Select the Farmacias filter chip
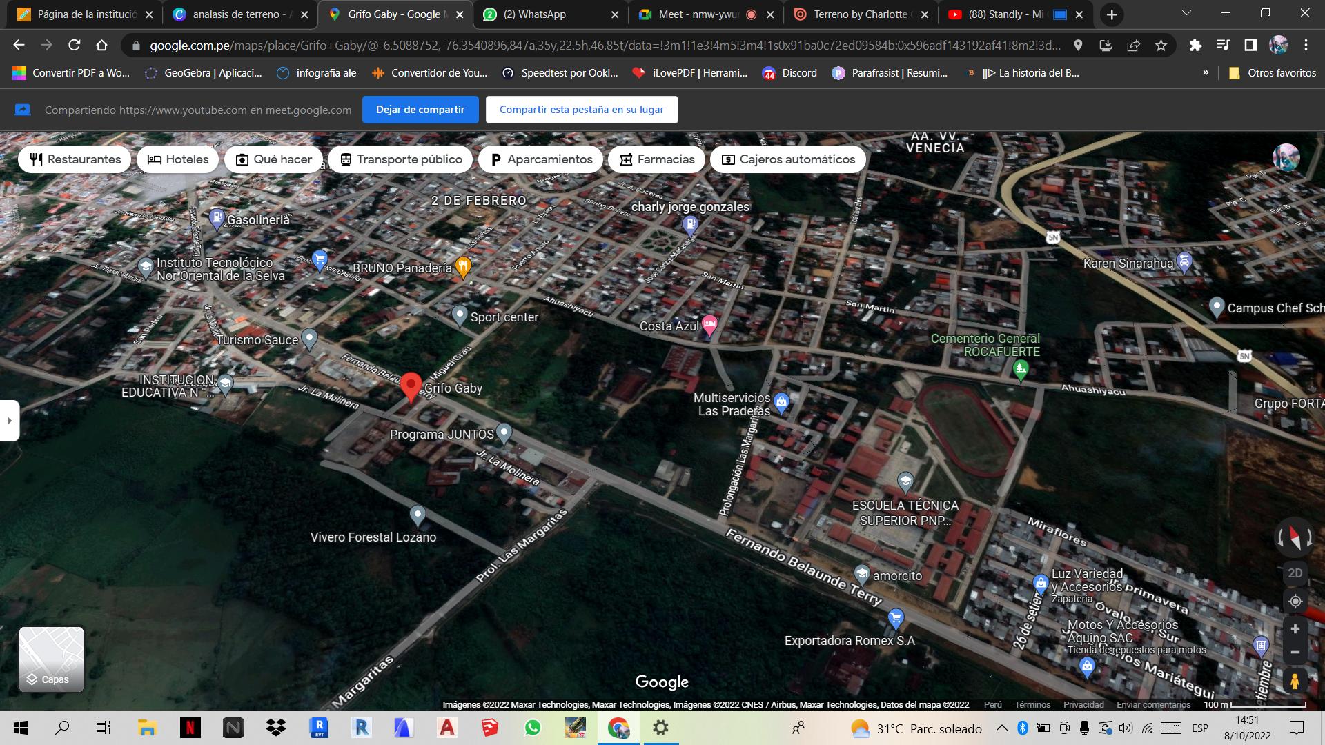 (656, 159)
